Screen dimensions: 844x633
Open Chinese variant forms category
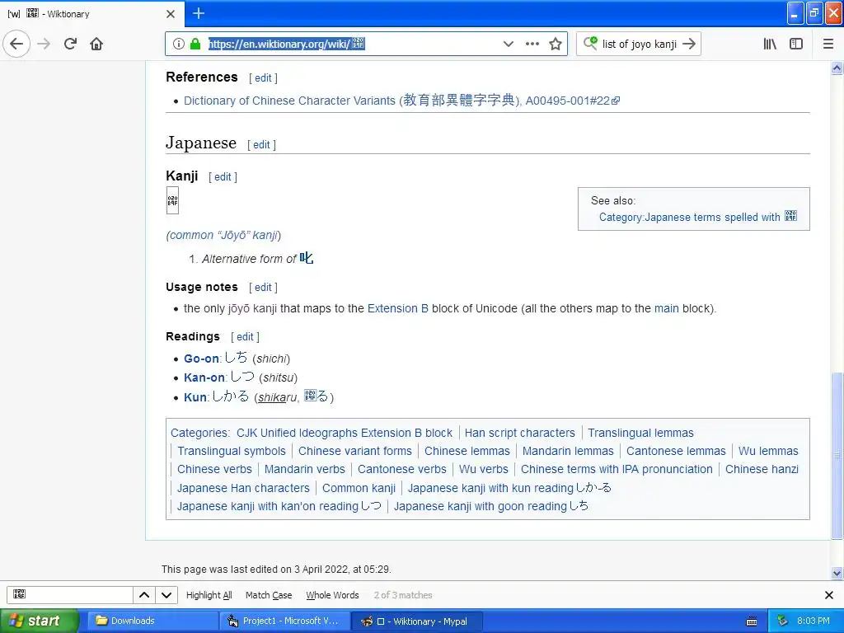pos(354,451)
